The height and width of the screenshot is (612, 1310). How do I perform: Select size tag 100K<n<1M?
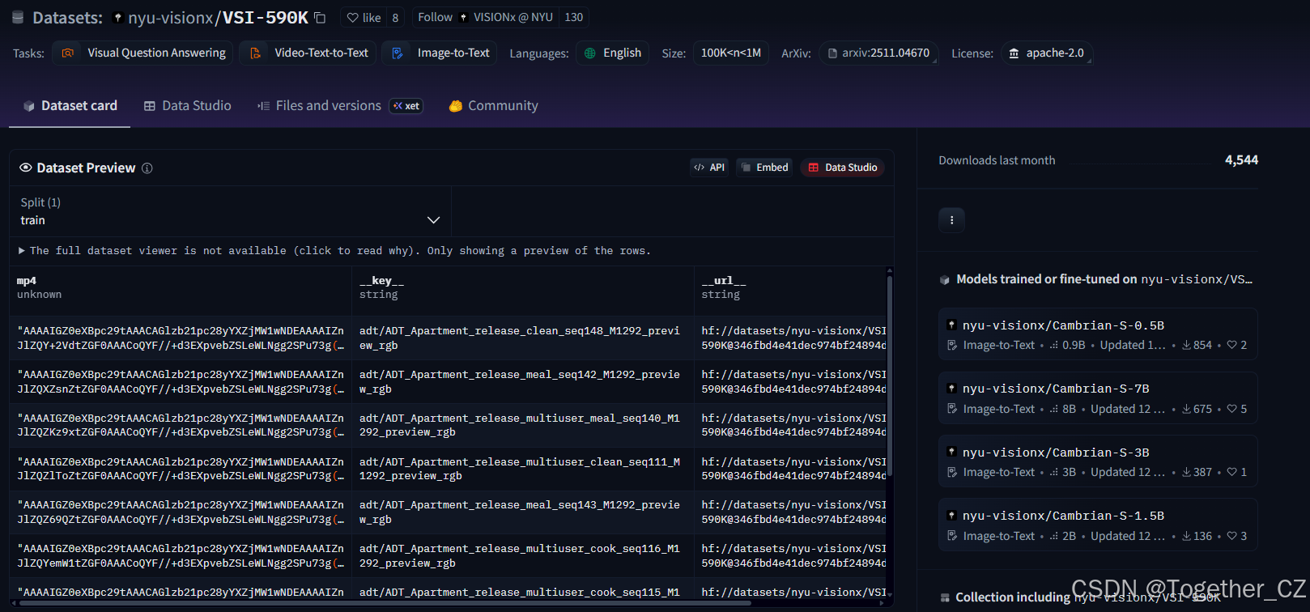(x=730, y=53)
